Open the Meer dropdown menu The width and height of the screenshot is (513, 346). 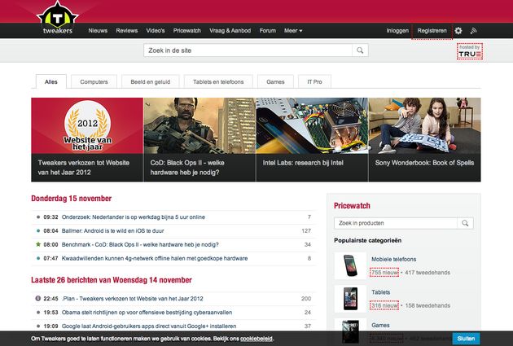click(293, 31)
